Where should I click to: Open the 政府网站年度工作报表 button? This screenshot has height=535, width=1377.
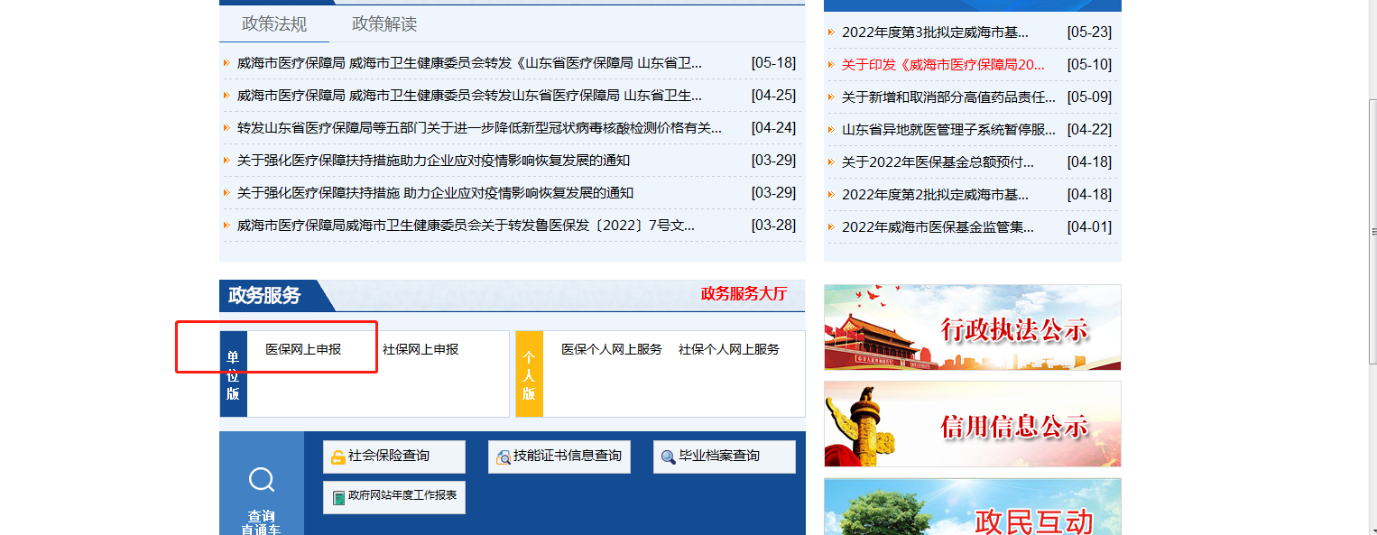coord(394,497)
